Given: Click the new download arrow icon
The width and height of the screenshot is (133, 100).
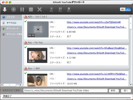Looking at the screenshot, I should 5,9.
